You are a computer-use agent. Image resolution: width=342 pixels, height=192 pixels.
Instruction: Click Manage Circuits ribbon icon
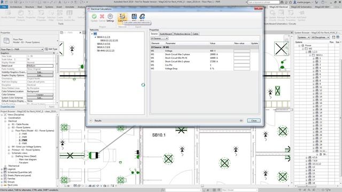pyautogui.click(x=281, y=15)
